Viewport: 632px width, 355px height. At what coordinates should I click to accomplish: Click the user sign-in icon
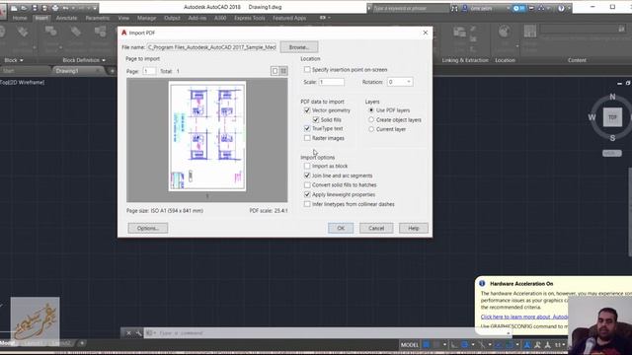[x=465, y=8]
